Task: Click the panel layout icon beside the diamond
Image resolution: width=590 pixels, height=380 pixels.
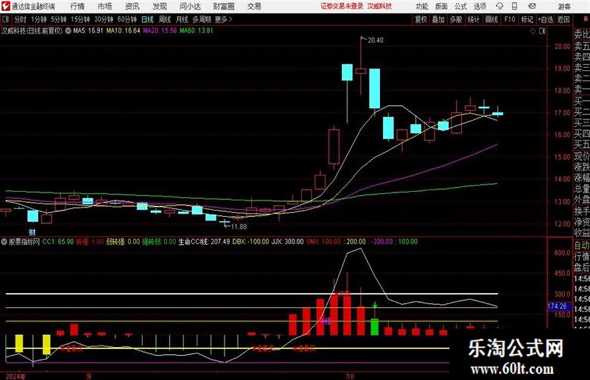Action: pos(542,31)
